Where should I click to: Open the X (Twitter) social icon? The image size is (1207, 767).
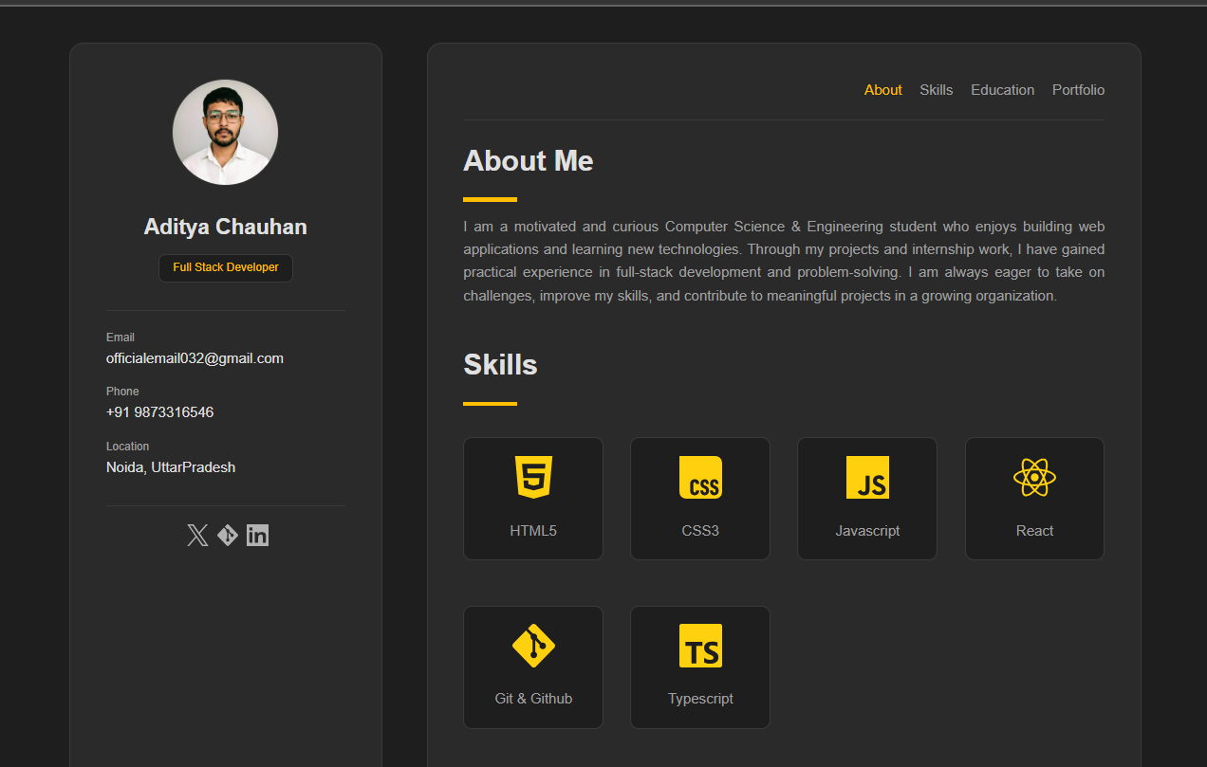point(197,536)
